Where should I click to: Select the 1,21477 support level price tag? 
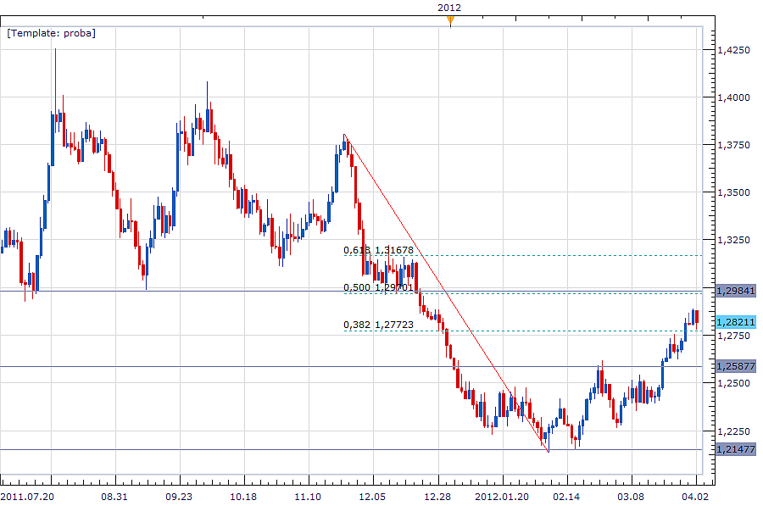pos(734,449)
